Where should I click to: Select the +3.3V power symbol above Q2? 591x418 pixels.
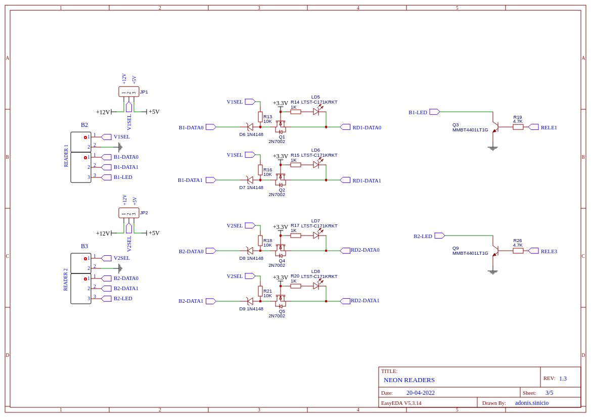pos(281,156)
